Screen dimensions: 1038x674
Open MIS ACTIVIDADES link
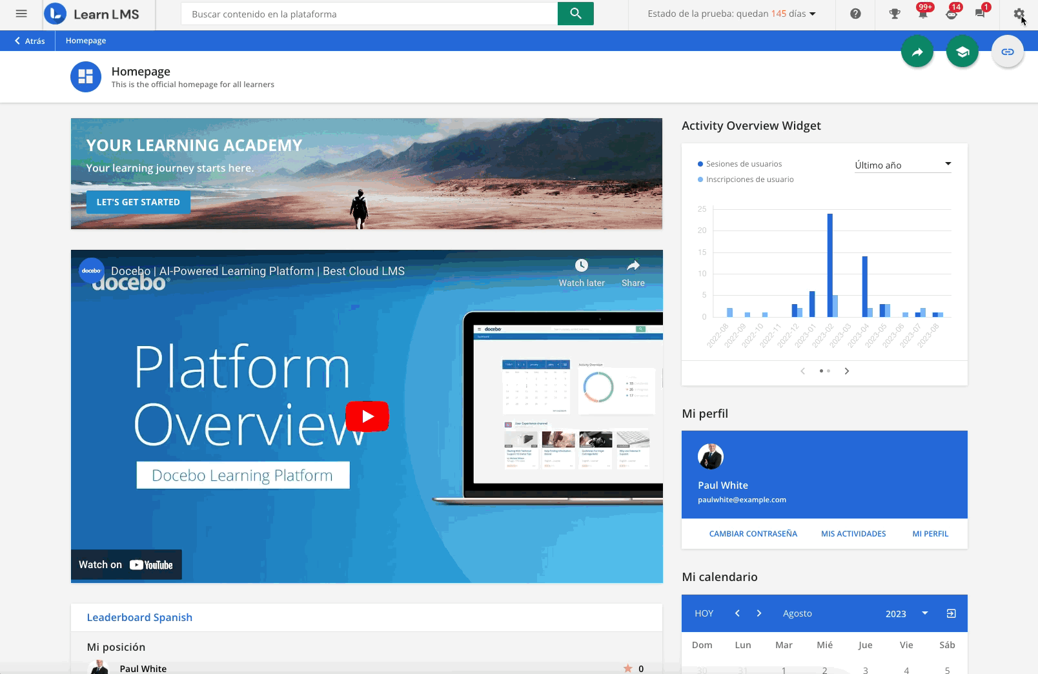click(x=853, y=534)
